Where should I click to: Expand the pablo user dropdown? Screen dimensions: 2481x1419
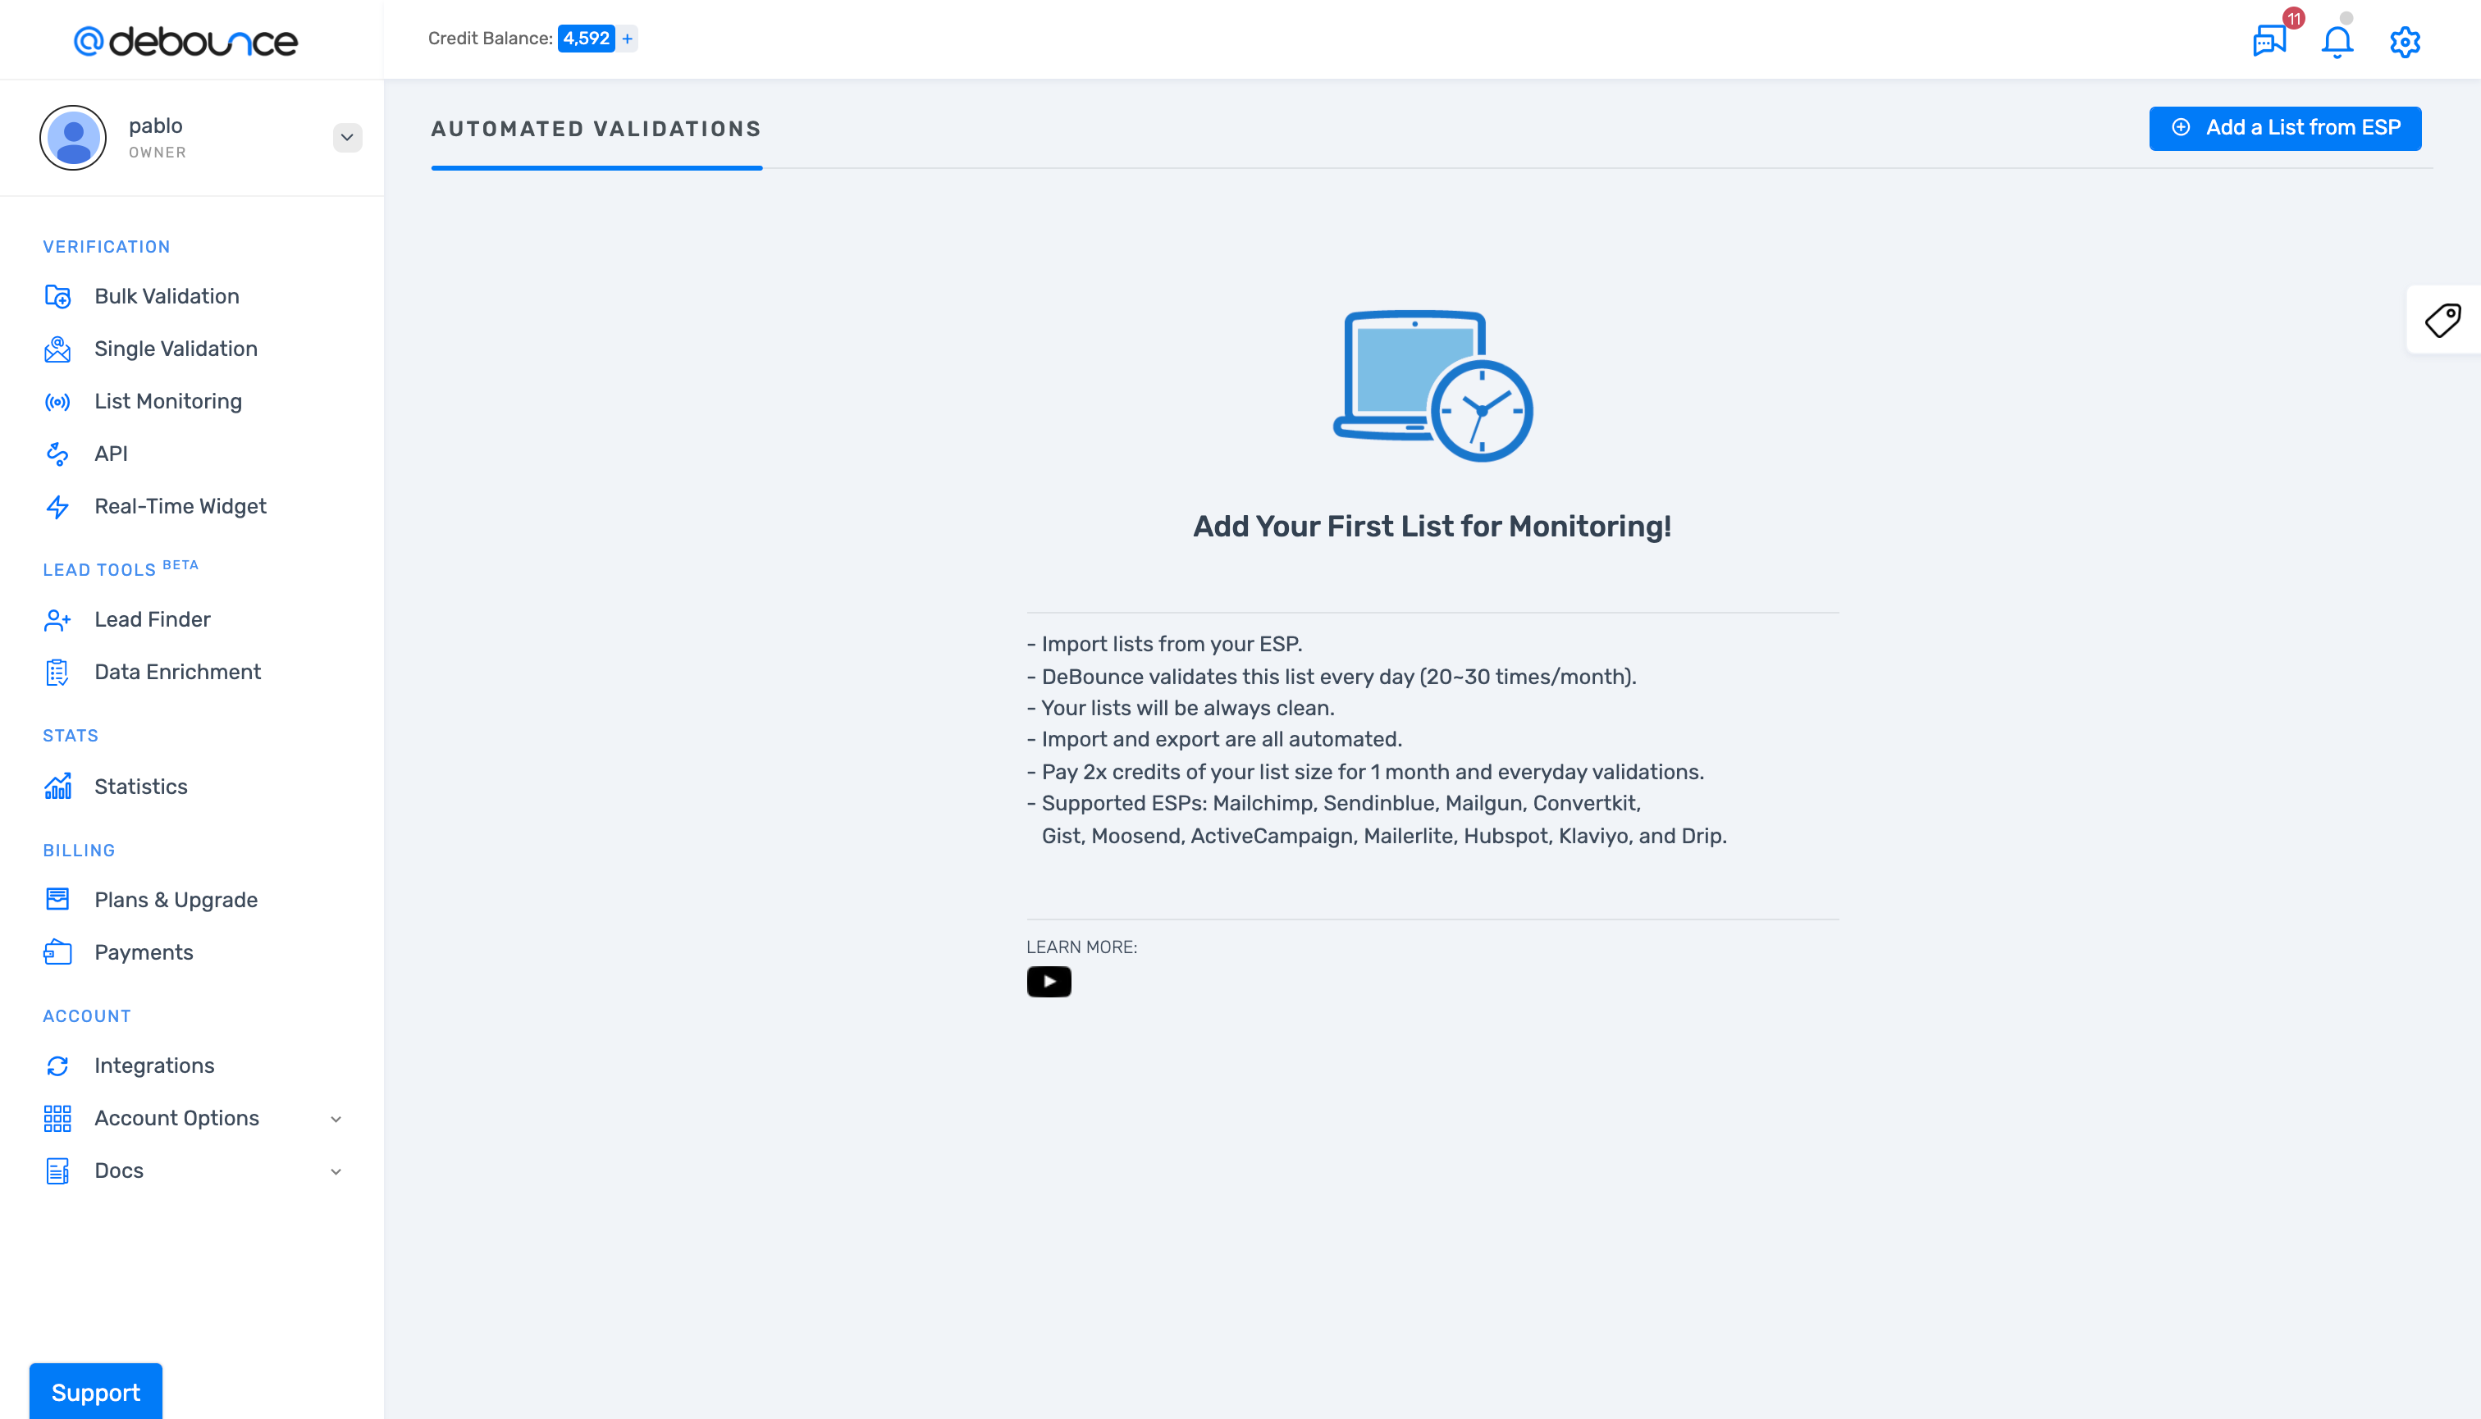pos(347,138)
